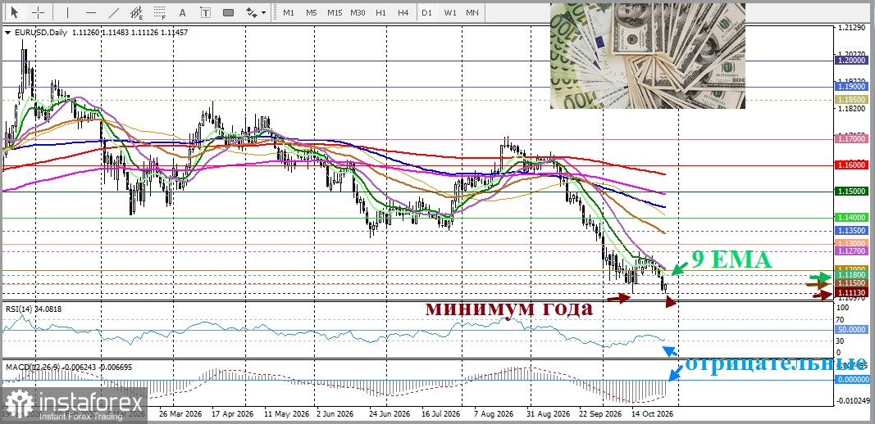Click the 16 Jul 2026 date label

(x=440, y=414)
